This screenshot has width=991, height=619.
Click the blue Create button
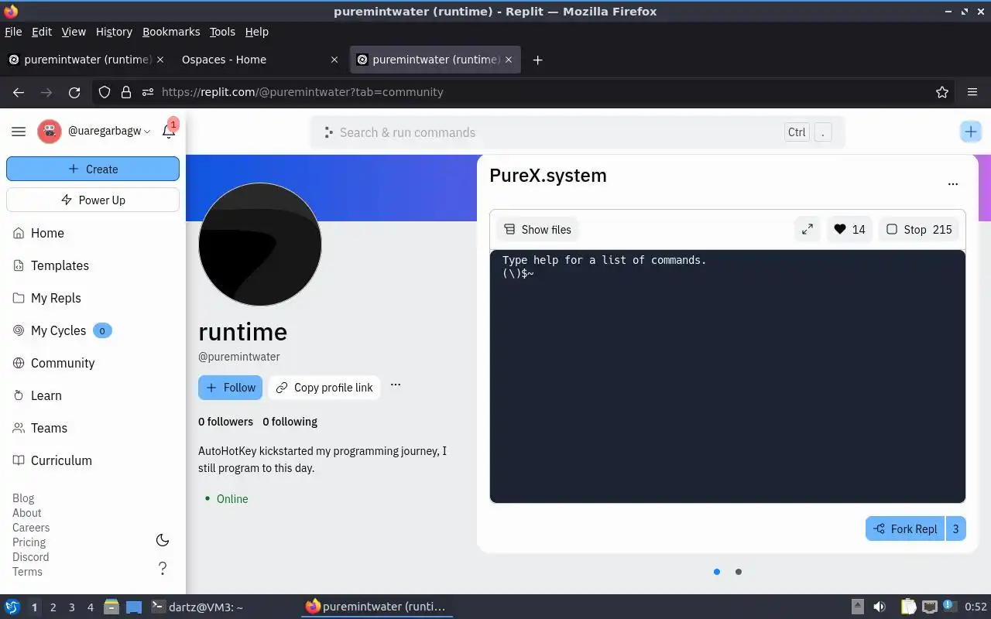coord(93,169)
